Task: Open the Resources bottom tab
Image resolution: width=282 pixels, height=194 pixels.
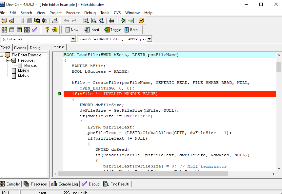Action: pos(36,184)
